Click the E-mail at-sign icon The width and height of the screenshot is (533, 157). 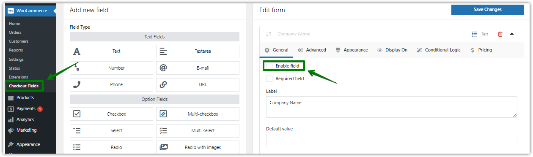(x=163, y=68)
